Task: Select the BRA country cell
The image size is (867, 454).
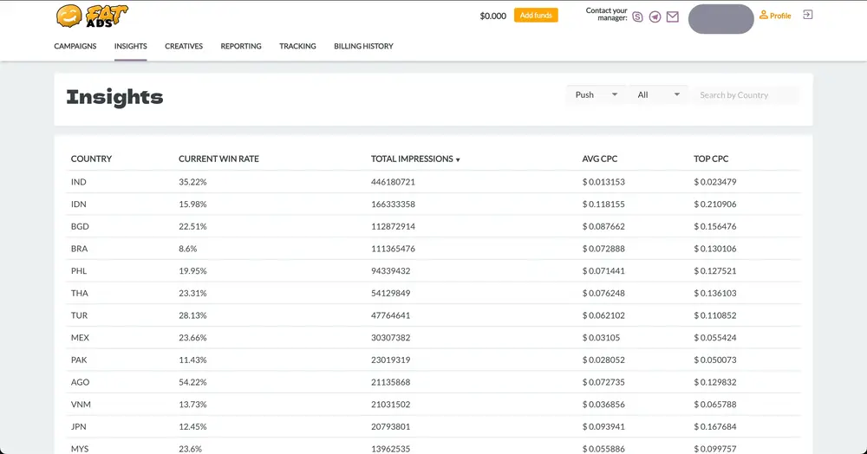Action: (x=79, y=249)
